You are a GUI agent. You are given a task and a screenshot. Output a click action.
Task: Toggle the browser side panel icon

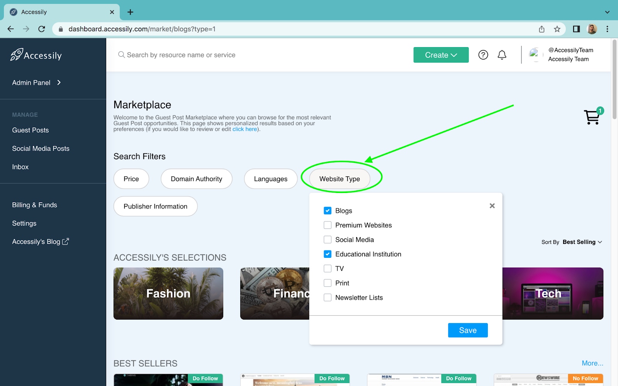point(576,29)
